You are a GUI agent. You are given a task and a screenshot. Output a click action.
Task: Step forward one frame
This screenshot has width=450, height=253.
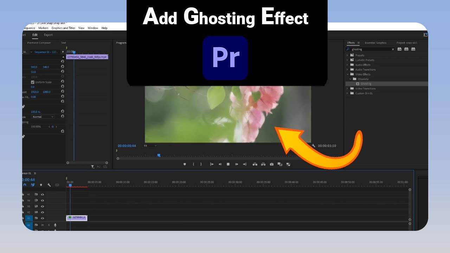(x=237, y=164)
